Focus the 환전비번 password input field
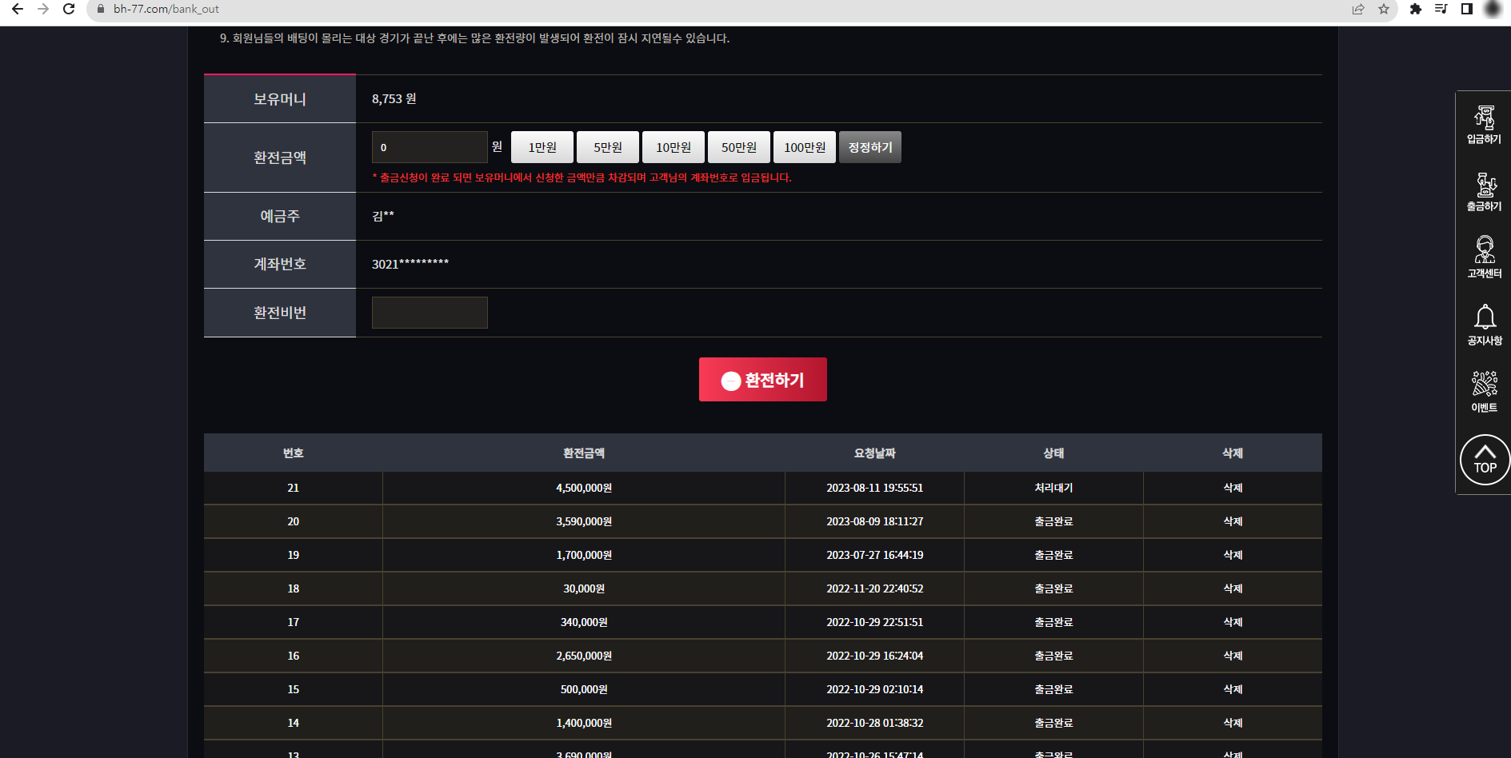Viewport: 1511px width, 758px height. (x=430, y=313)
